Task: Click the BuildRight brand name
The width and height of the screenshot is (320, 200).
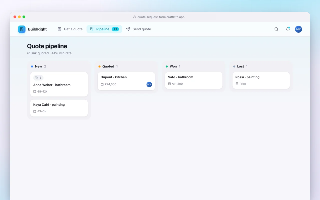Action: pyautogui.click(x=37, y=29)
